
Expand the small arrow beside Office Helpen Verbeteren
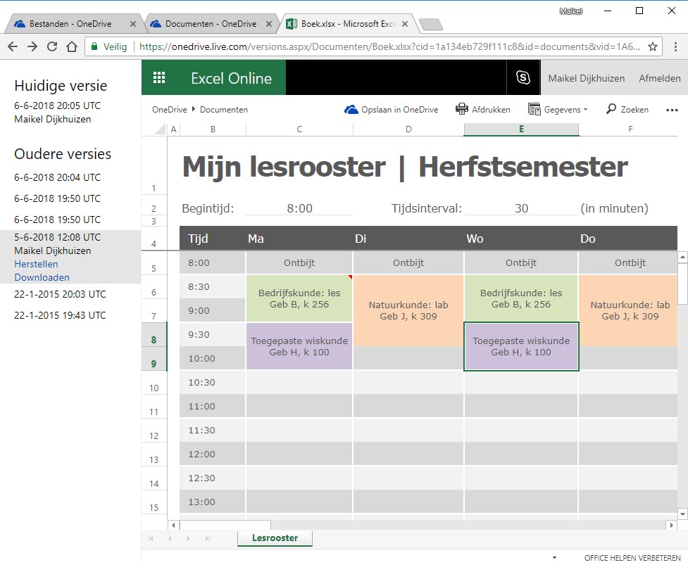click(x=554, y=557)
